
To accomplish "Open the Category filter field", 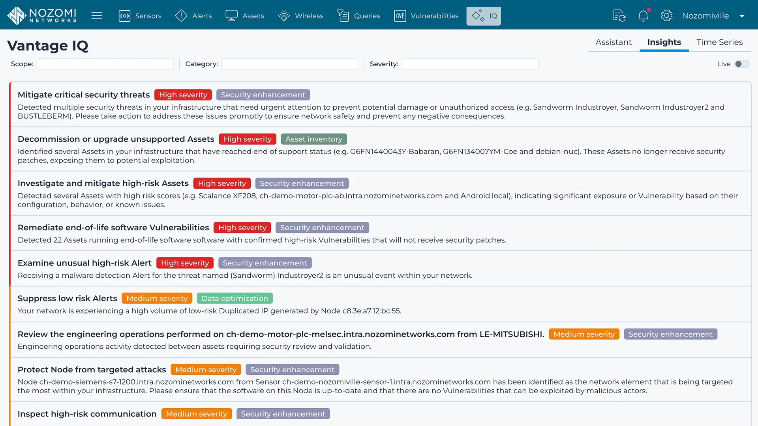I will point(289,64).
